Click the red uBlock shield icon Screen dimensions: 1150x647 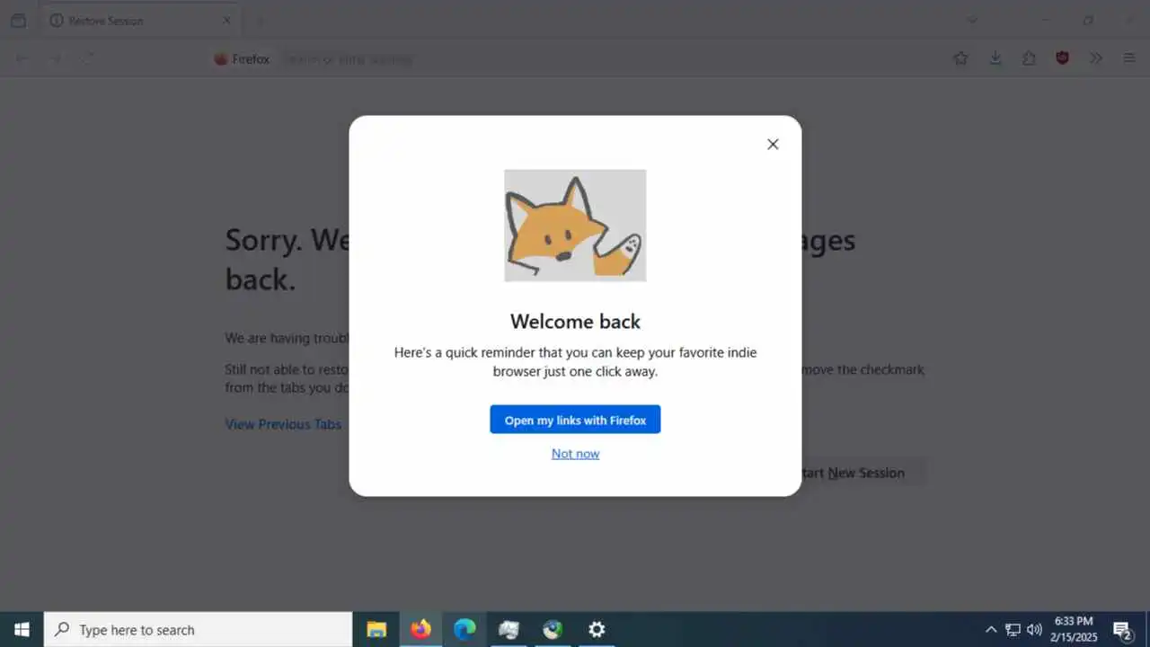(x=1063, y=58)
